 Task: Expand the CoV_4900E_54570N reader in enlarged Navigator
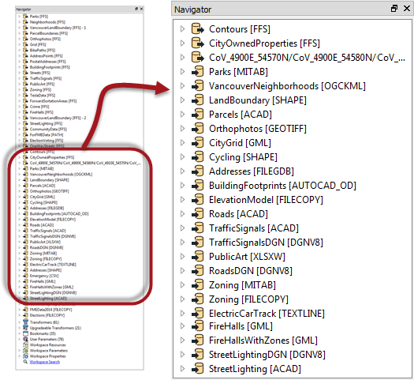tap(182, 58)
